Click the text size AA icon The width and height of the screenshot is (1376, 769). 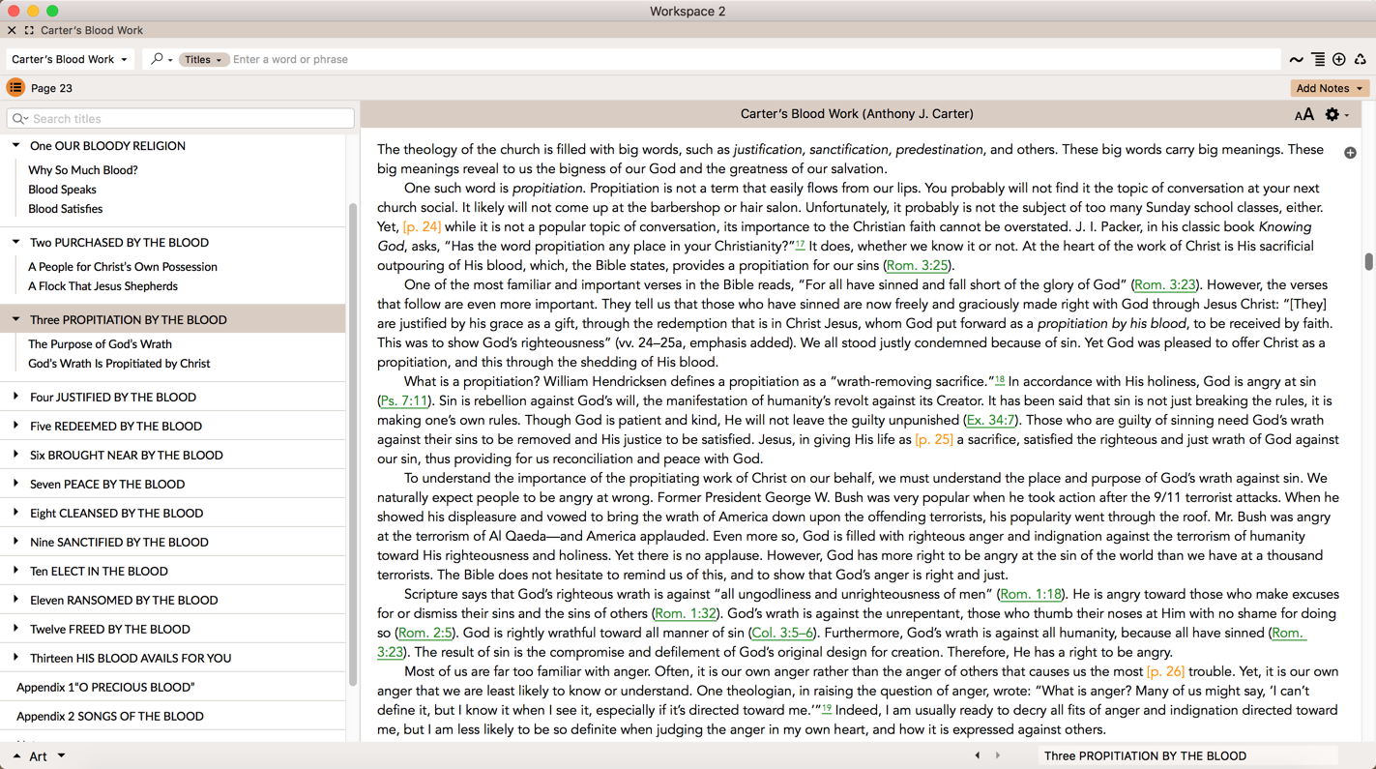pos(1303,115)
